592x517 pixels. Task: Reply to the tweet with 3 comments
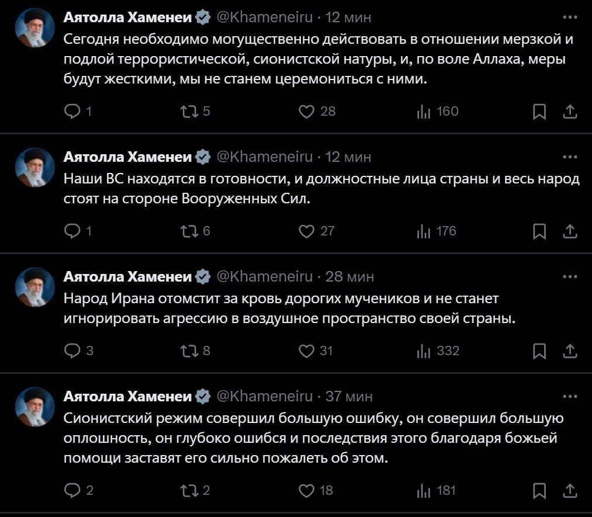[71, 351]
